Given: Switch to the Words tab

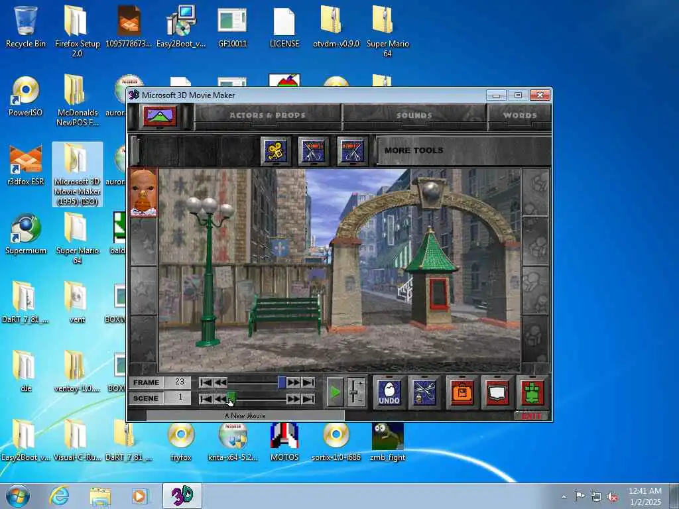Looking at the screenshot, I should [520, 115].
